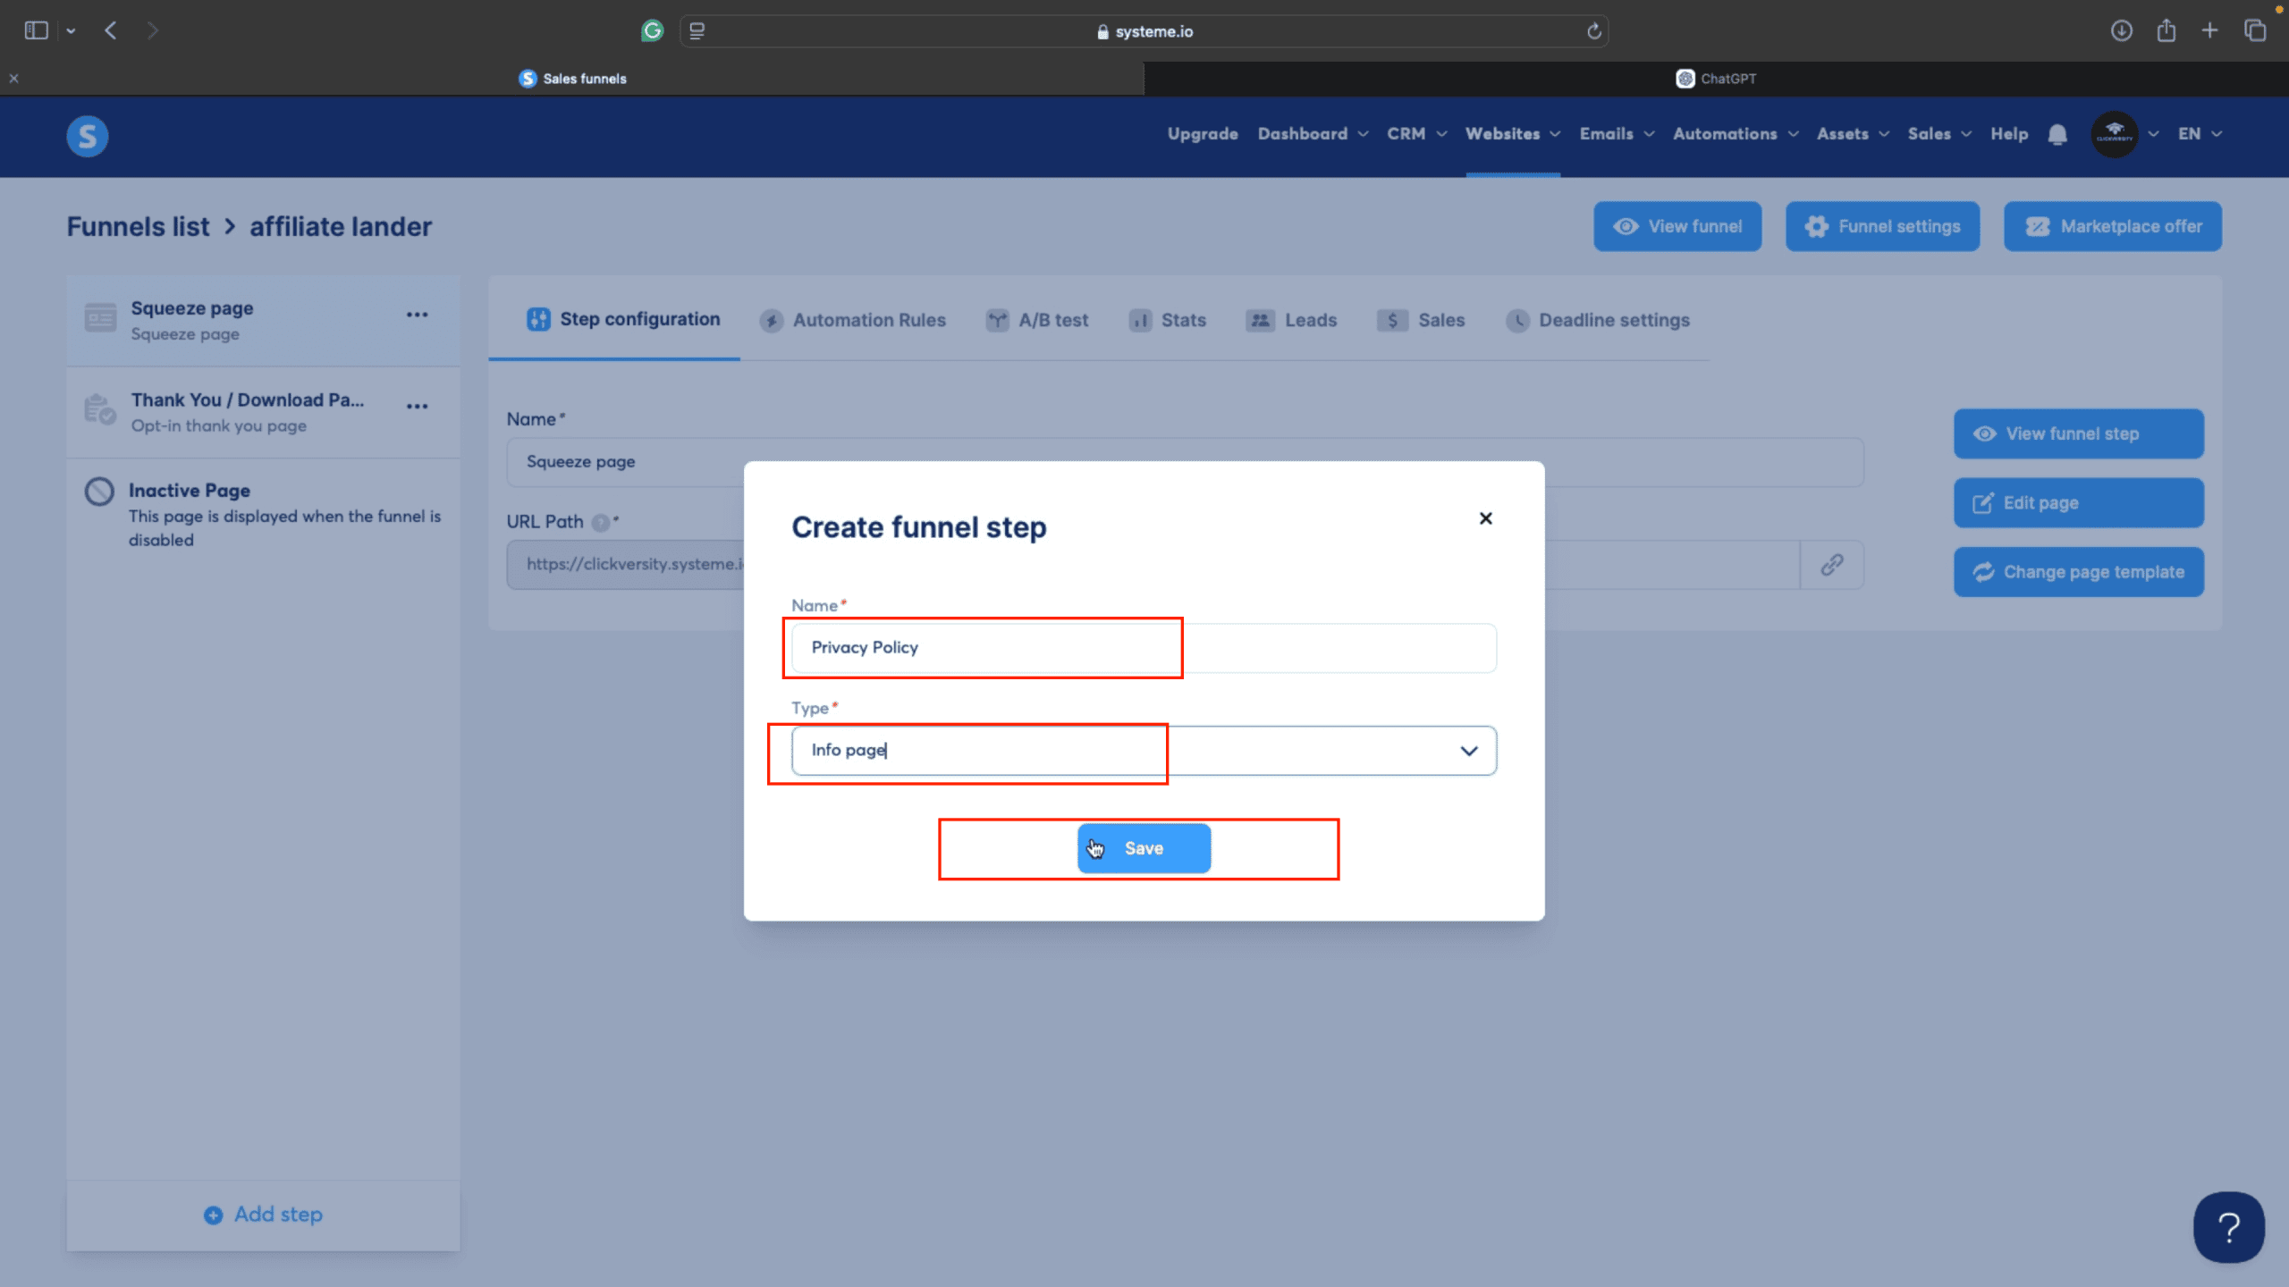Viewport: 2289px width, 1287px height.
Task: Click the Upgrade link in navigation
Action: tap(1203, 134)
